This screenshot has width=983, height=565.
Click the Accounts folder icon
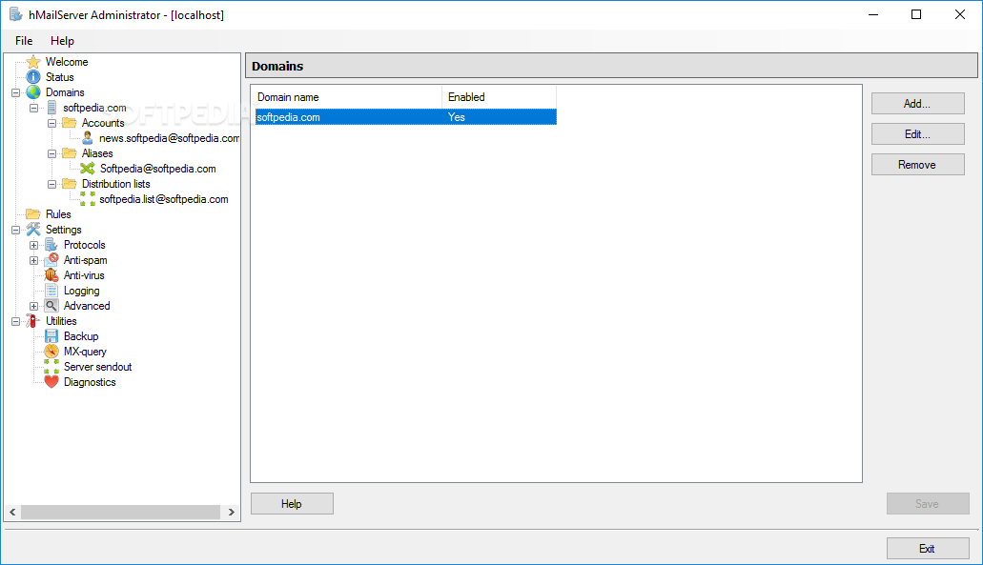[x=69, y=123]
